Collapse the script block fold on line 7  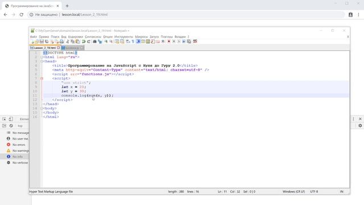pos(42,79)
